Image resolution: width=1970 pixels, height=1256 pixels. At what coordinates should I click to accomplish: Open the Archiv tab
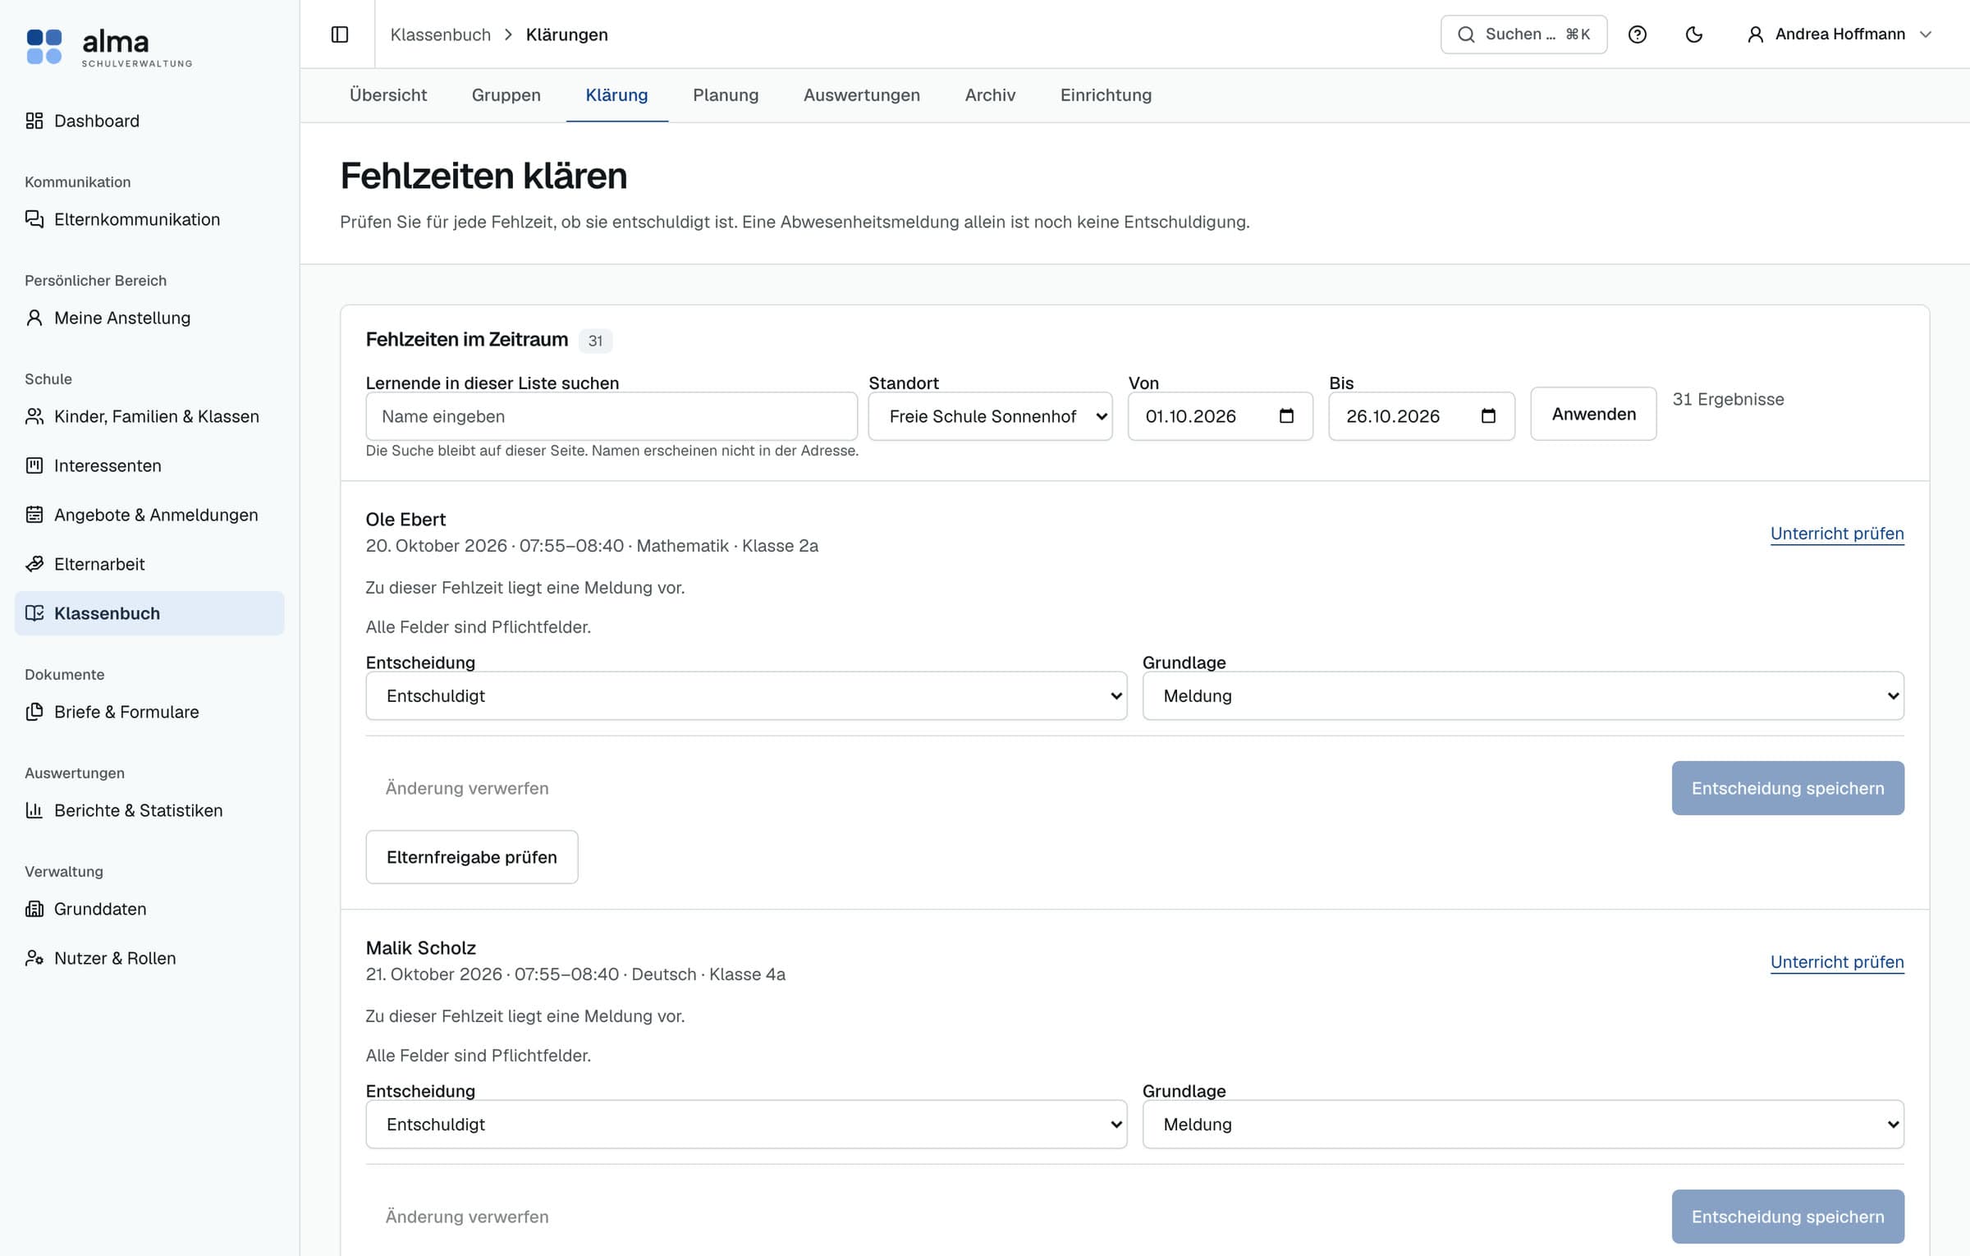[x=990, y=95]
